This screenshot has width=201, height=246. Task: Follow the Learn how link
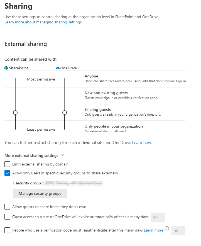click(x=141, y=143)
